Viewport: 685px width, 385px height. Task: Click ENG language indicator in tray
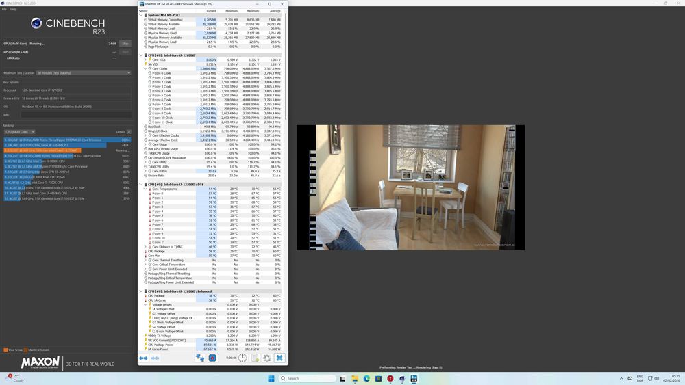[640, 378]
